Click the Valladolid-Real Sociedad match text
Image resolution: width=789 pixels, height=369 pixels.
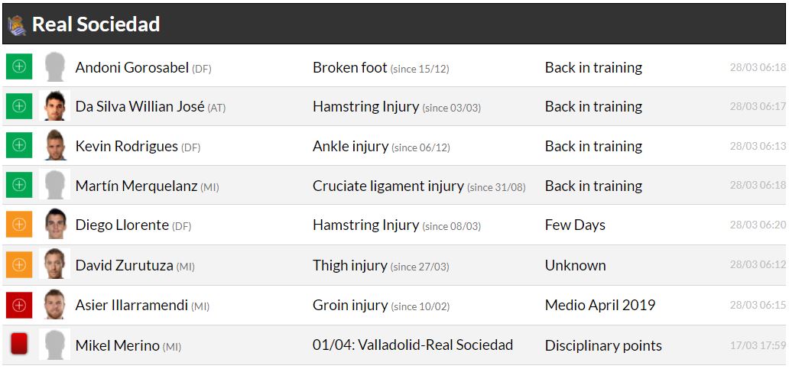tap(413, 345)
